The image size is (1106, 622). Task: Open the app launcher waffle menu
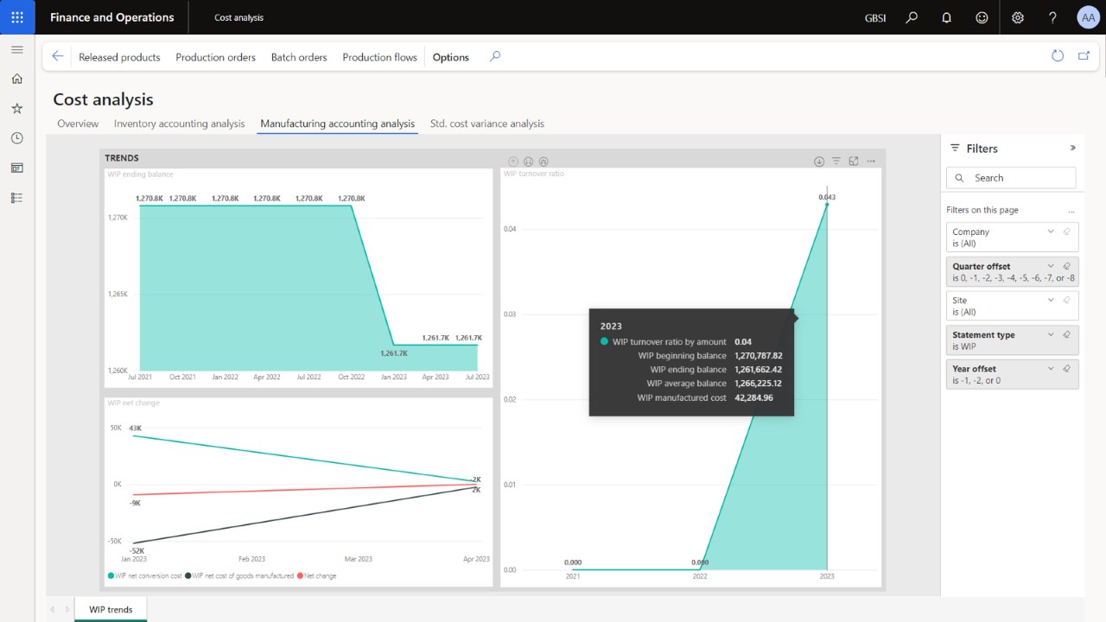click(x=17, y=17)
